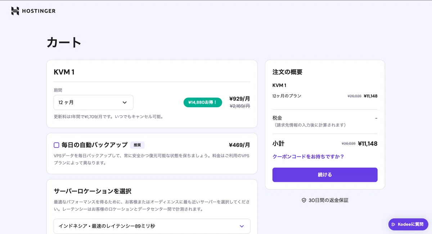Click the 更新料は1年間で¥1,709/月 notice text
The width and height of the screenshot is (432, 234).
click(108, 117)
